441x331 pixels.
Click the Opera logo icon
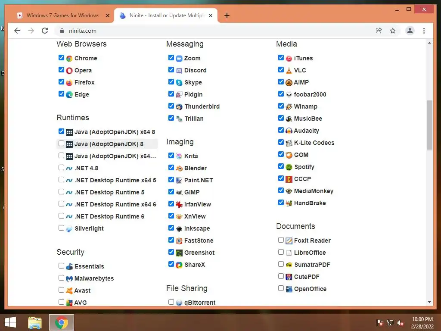(x=69, y=71)
